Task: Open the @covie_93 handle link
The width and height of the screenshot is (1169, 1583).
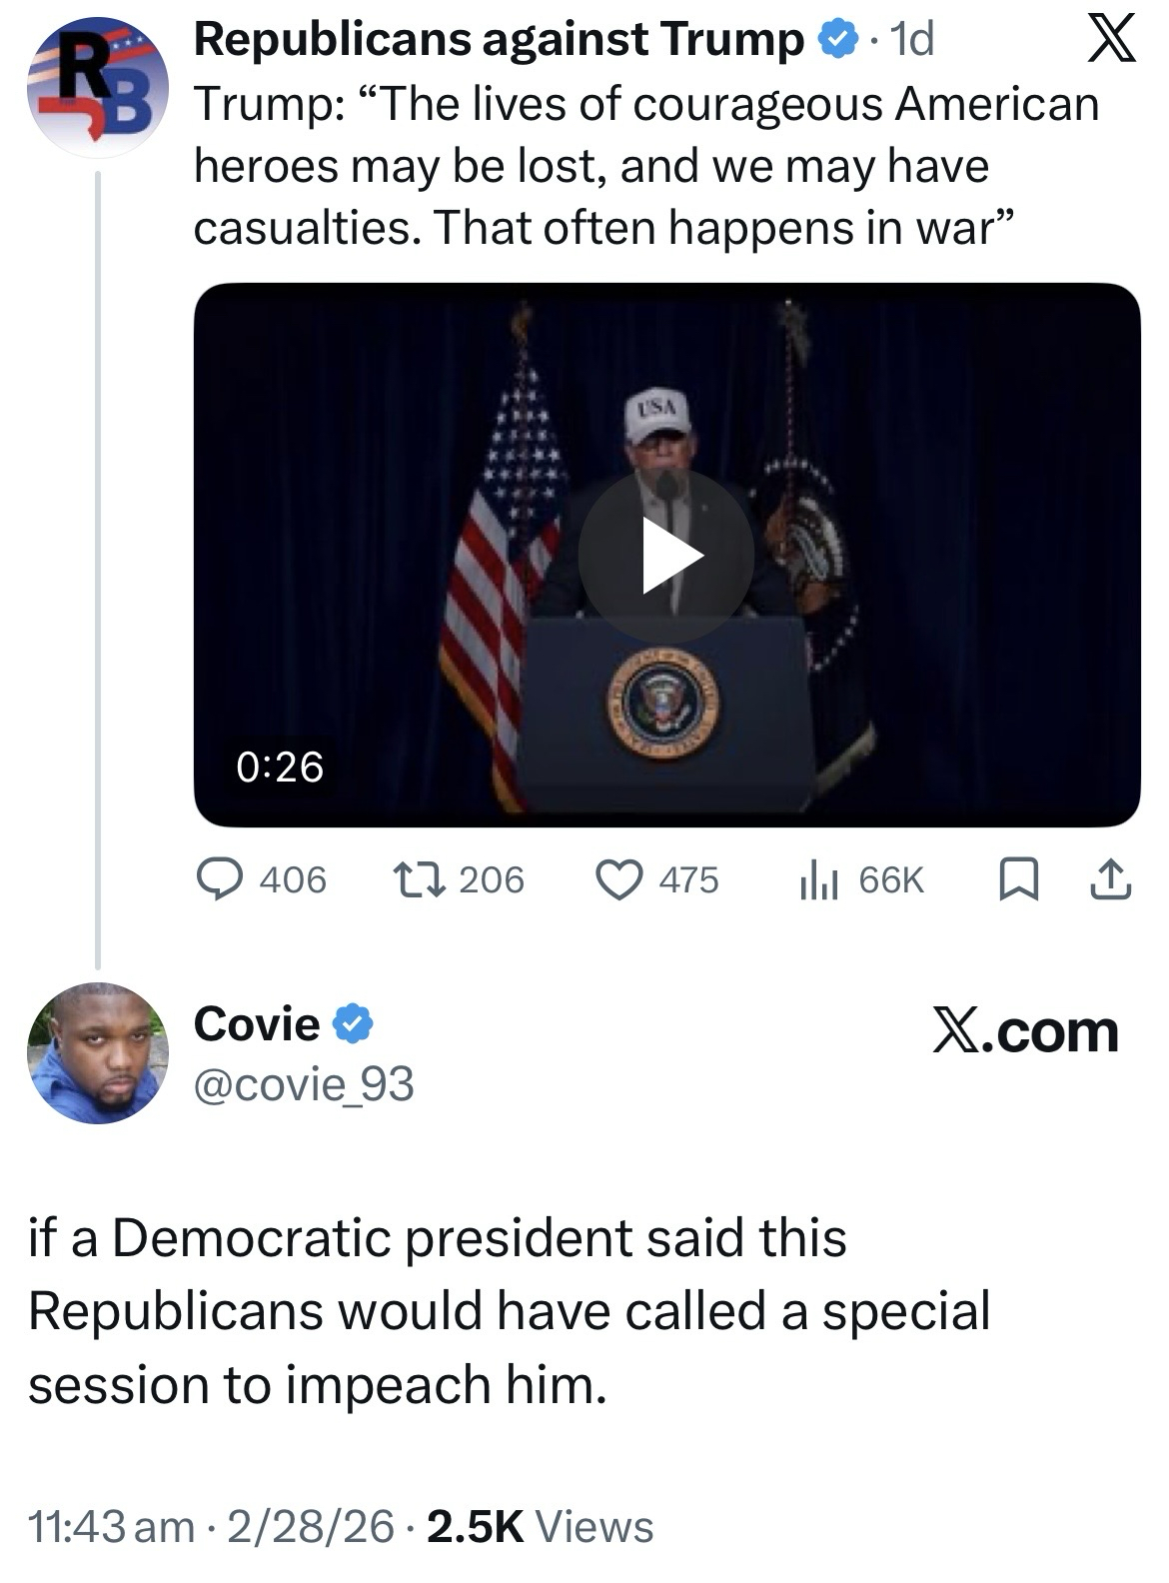Action: [304, 1084]
